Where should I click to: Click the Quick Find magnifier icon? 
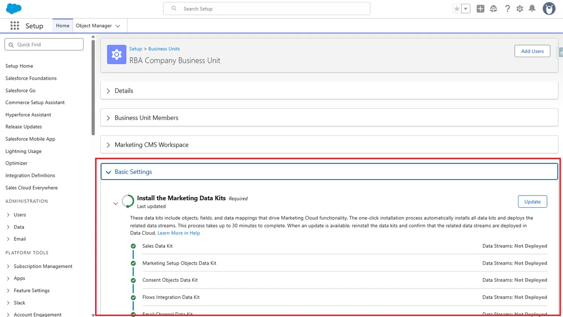click(11, 45)
